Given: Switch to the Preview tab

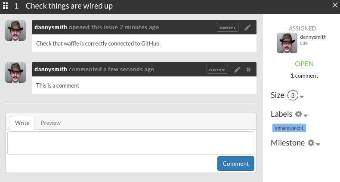Looking at the screenshot, I should tap(50, 123).
